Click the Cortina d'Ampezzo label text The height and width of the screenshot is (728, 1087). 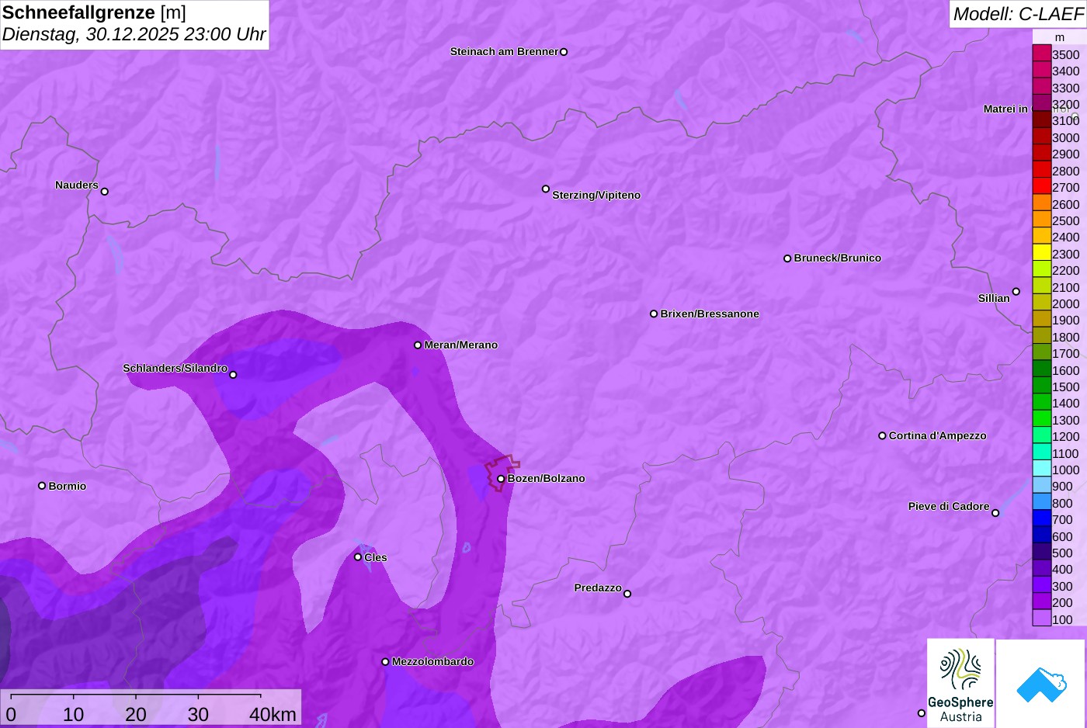tap(938, 435)
